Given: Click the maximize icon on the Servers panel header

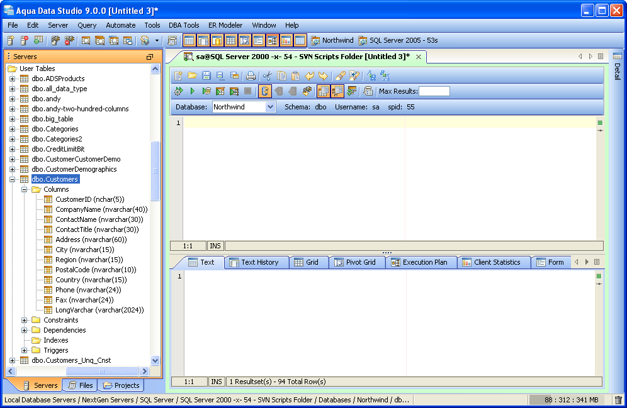Looking at the screenshot, I should point(150,57).
